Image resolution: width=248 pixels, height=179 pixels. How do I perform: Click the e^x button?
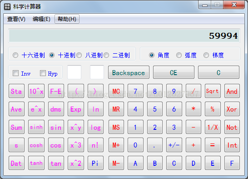tap(36, 109)
